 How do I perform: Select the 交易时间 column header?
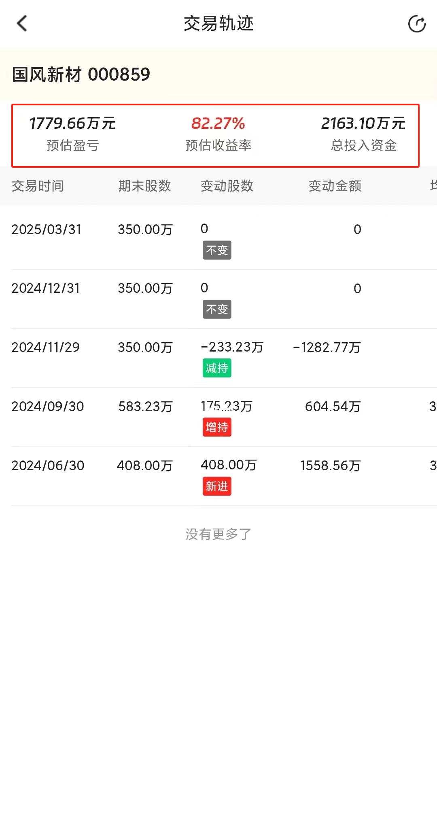pyautogui.click(x=38, y=186)
